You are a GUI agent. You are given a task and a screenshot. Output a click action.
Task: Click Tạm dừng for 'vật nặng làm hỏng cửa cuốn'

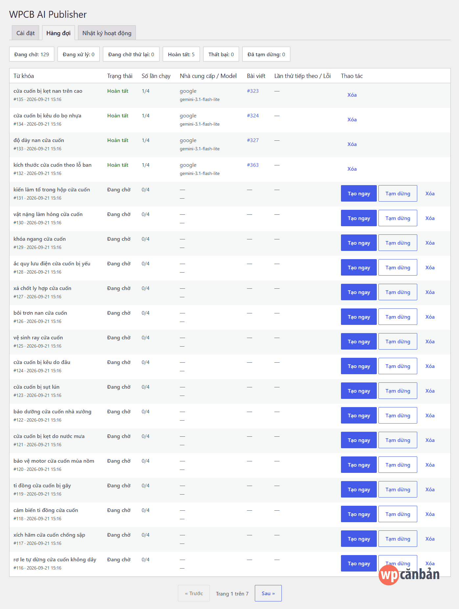coord(398,218)
